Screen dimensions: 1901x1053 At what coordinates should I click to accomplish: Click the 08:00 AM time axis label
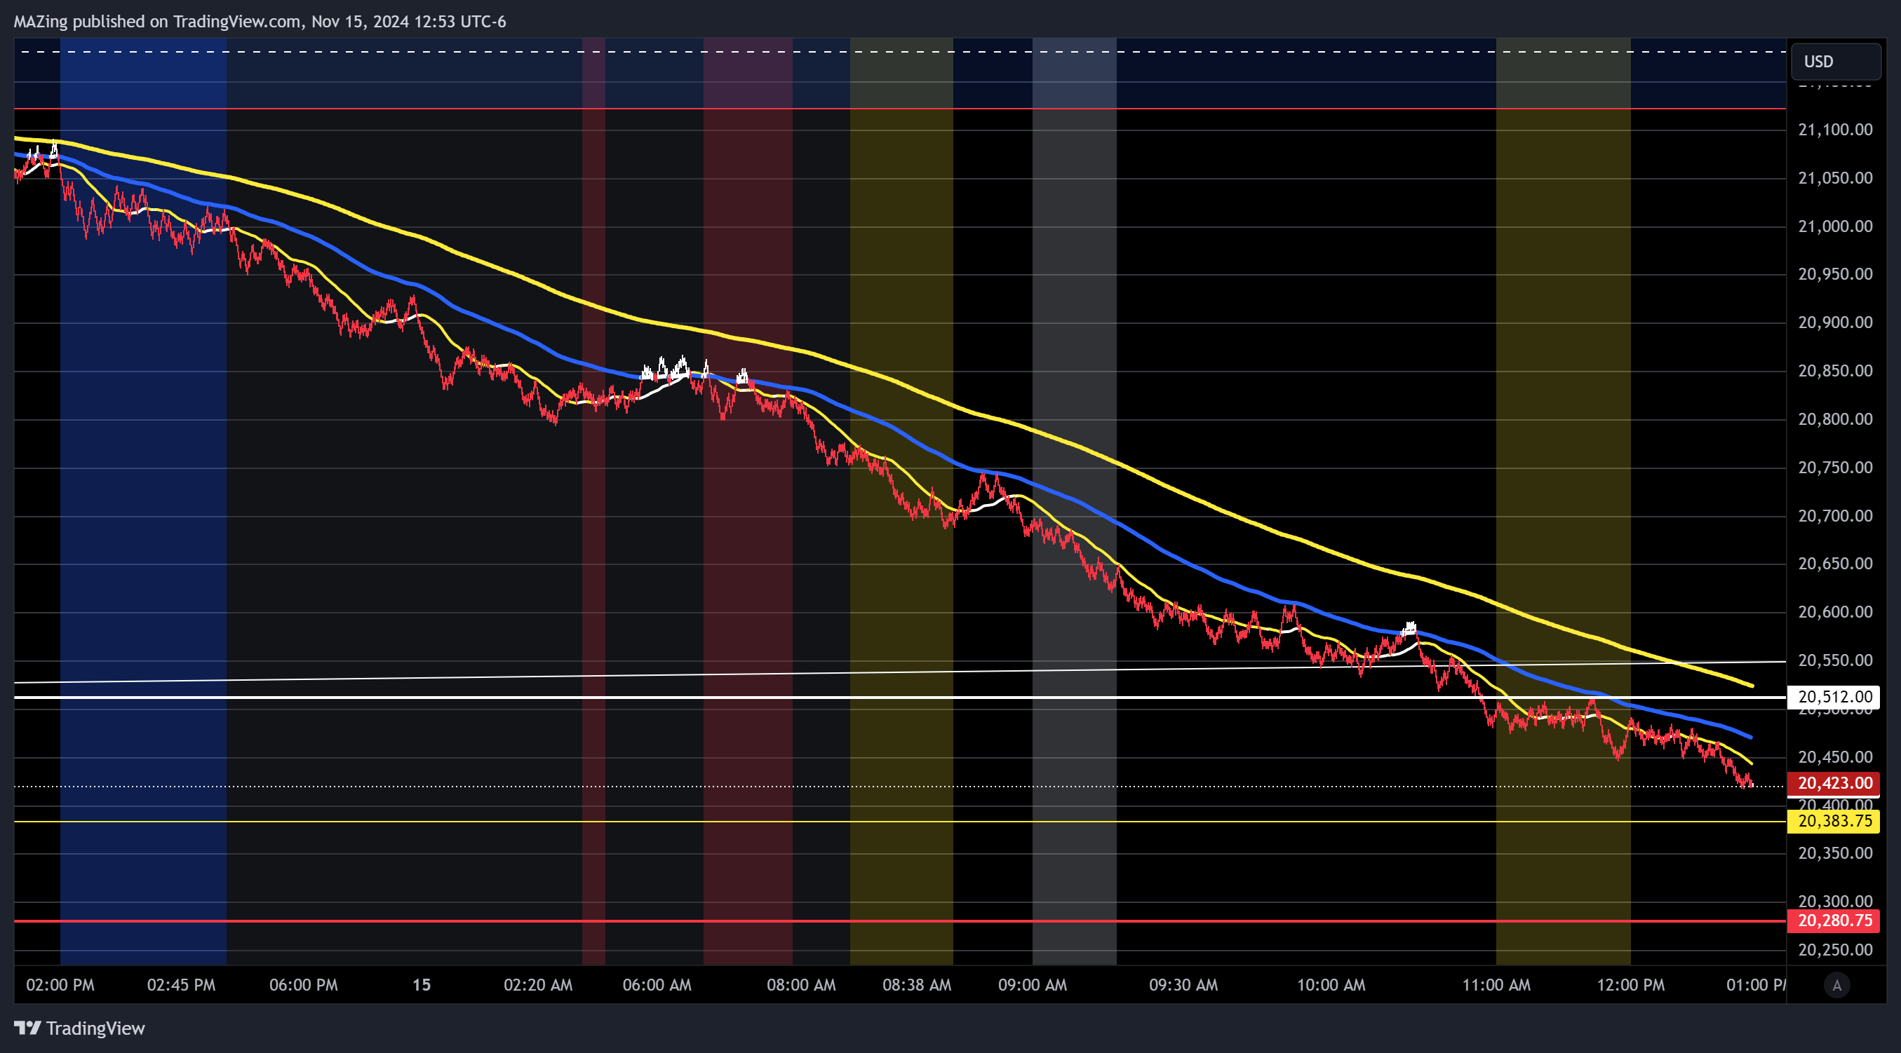click(x=801, y=985)
